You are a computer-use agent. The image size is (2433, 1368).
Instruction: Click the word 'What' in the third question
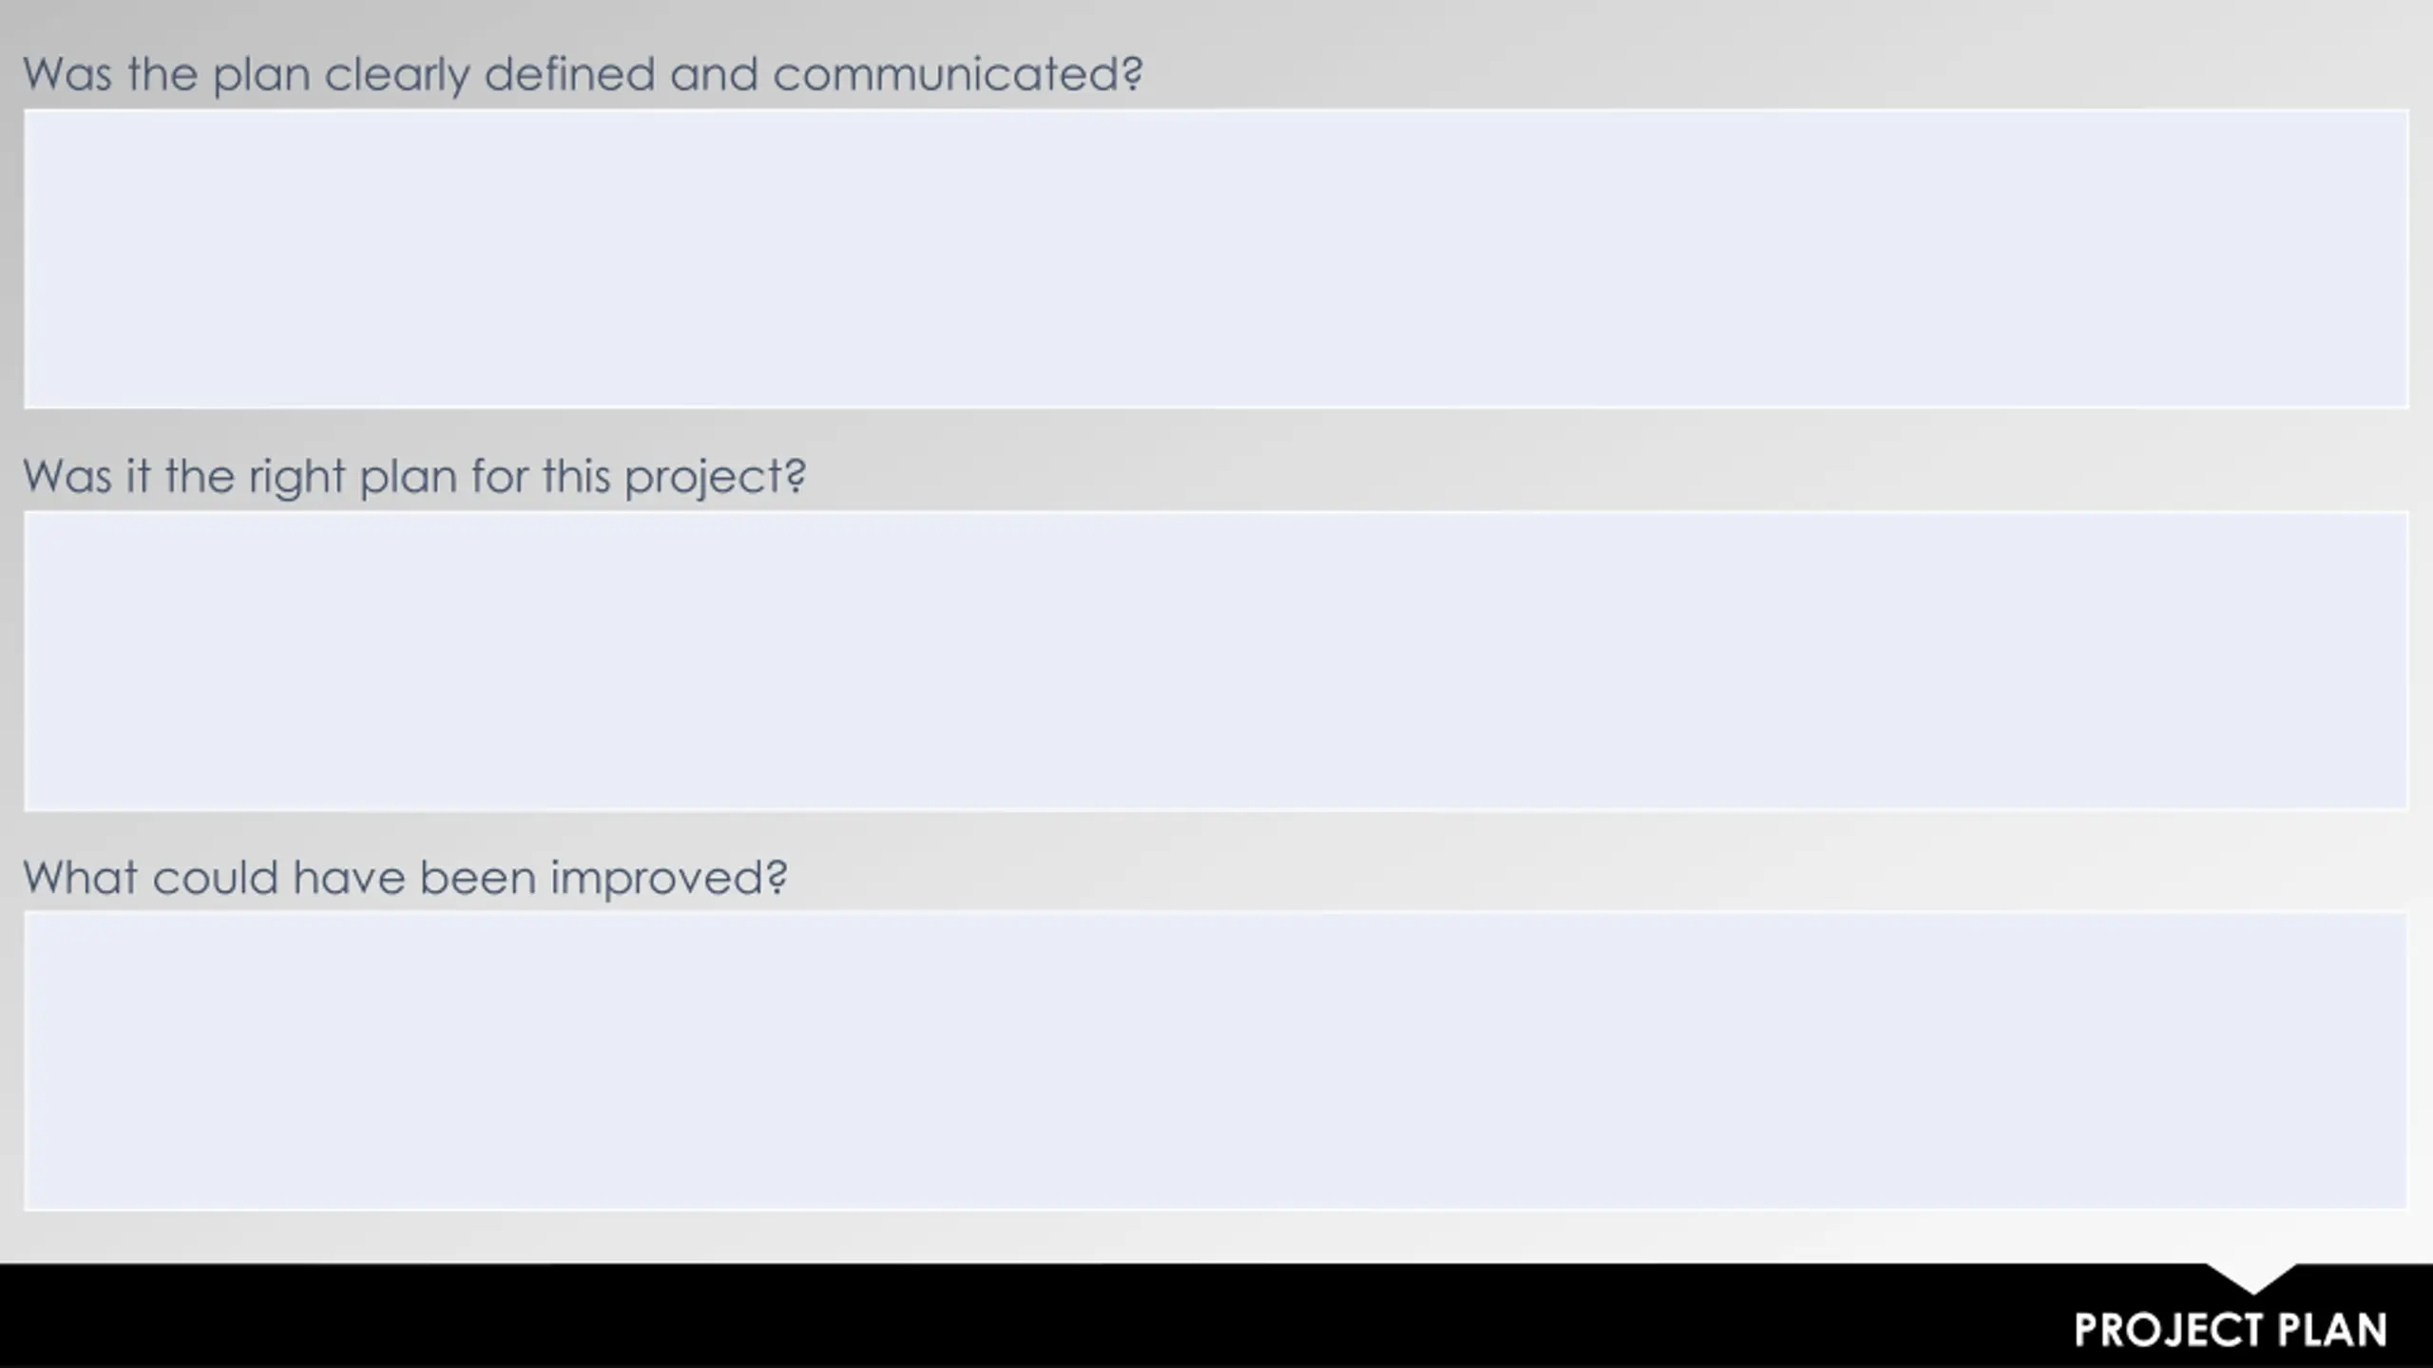click(81, 877)
